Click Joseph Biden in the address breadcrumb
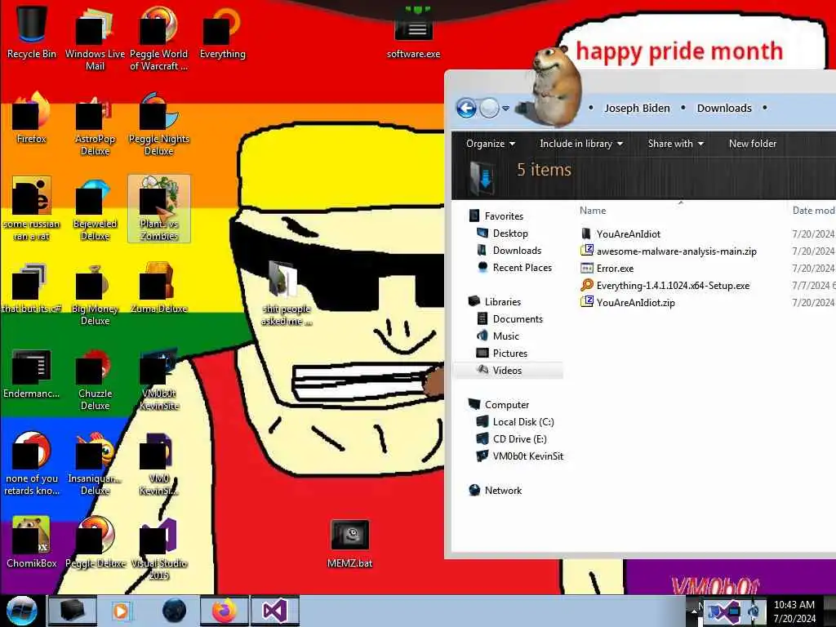Viewport: 836px width, 627px height. tap(637, 109)
